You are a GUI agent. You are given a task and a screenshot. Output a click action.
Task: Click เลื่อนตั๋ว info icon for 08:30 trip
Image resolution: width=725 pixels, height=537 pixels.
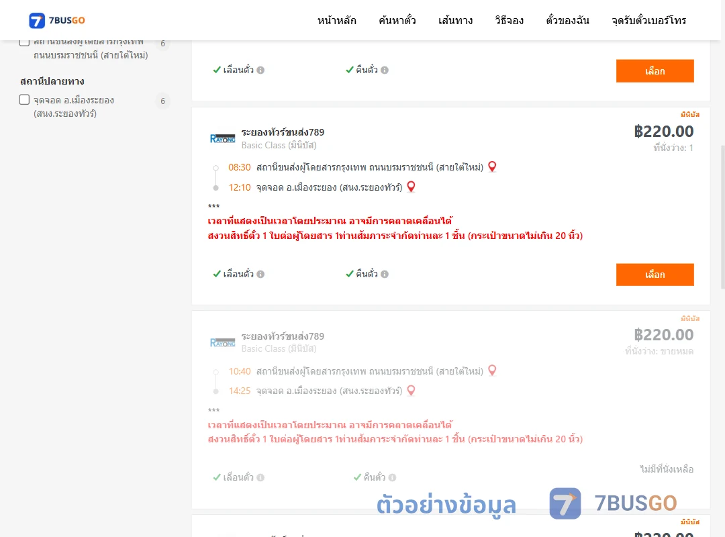click(260, 275)
